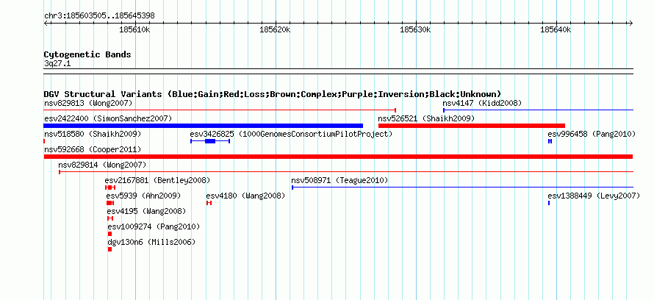Screen dimensions: 654x300
Task: Click the 3q27.1 cytogenetic band bar
Action: click(338, 71)
